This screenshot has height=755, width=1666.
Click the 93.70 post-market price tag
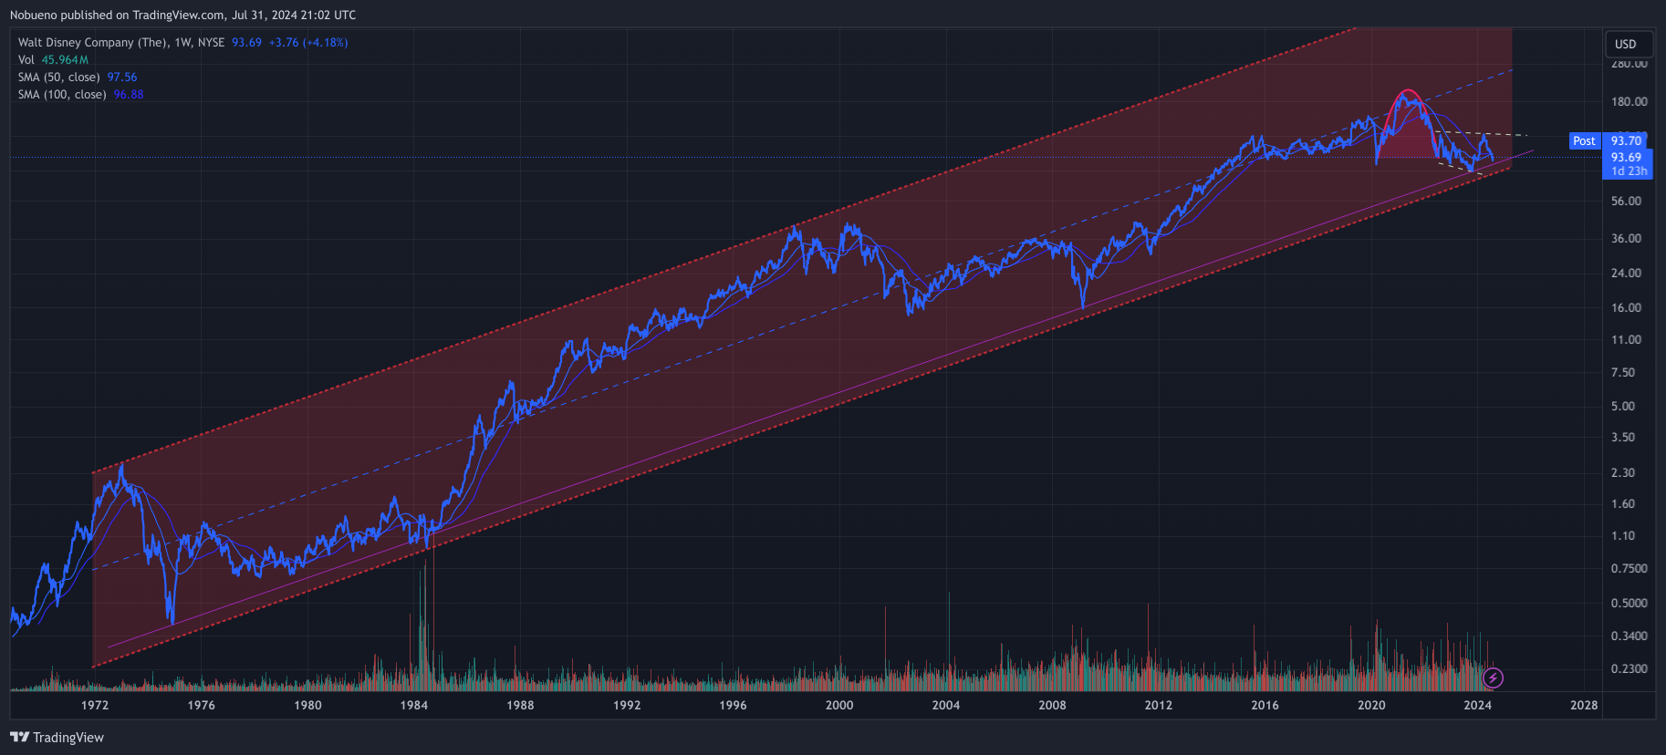coord(1626,140)
